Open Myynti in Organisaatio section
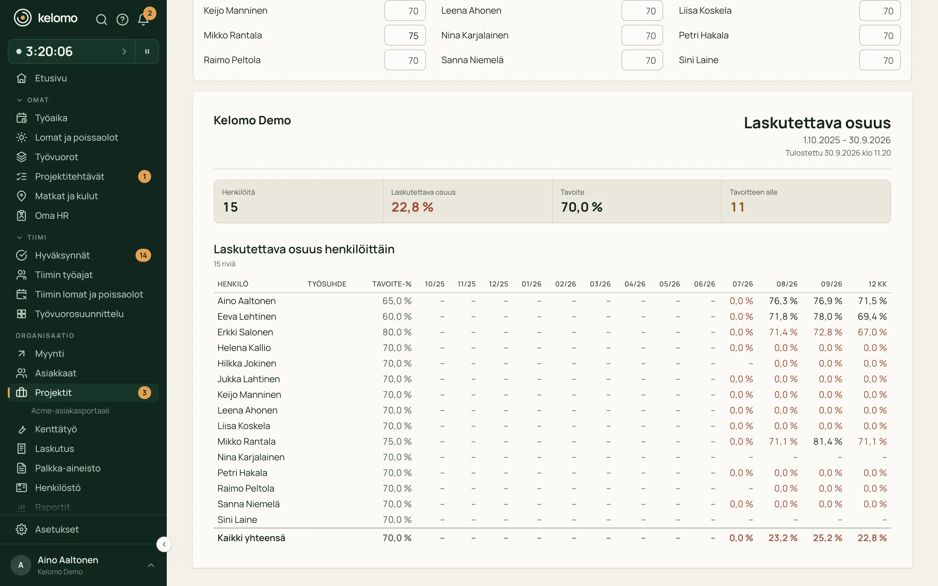This screenshot has height=586, width=938. tap(83, 354)
